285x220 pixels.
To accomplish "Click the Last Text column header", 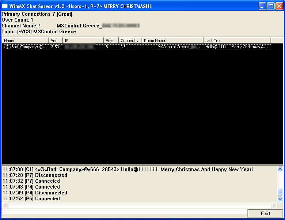I will tap(237, 40).
